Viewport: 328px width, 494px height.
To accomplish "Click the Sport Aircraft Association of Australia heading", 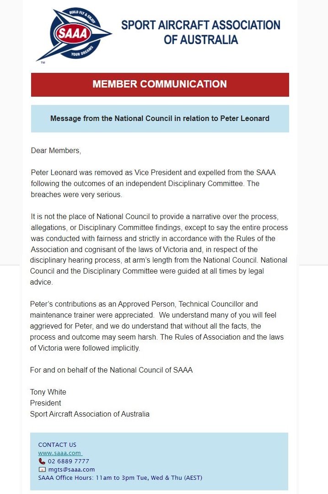I will click(201, 33).
